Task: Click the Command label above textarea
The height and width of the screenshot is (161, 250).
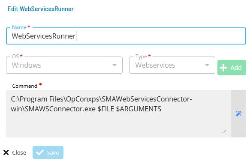Action: (x=25, y=86)
